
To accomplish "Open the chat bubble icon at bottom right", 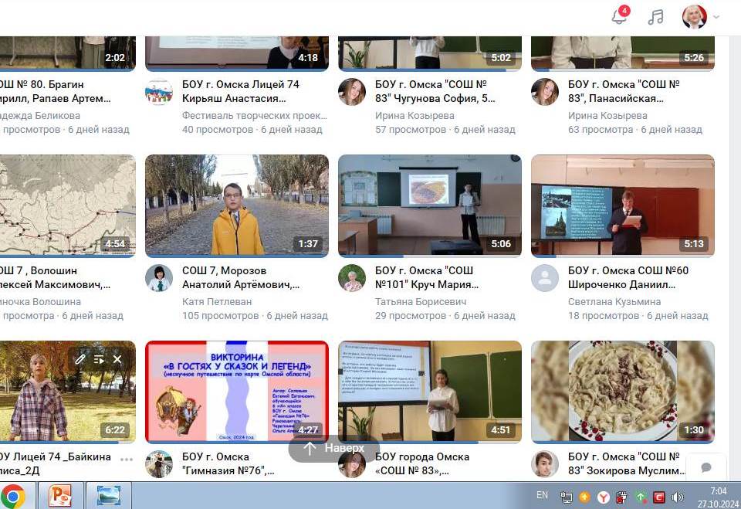I will click(x=706, y=467).
